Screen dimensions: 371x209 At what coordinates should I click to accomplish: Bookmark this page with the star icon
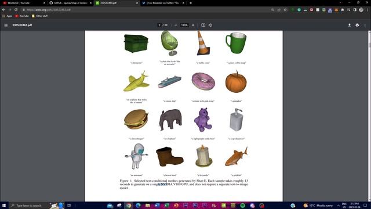coord(285,10)
